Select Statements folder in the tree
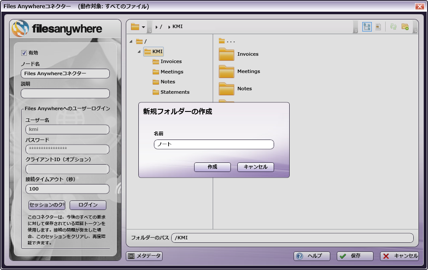 (x=171, y=92)
